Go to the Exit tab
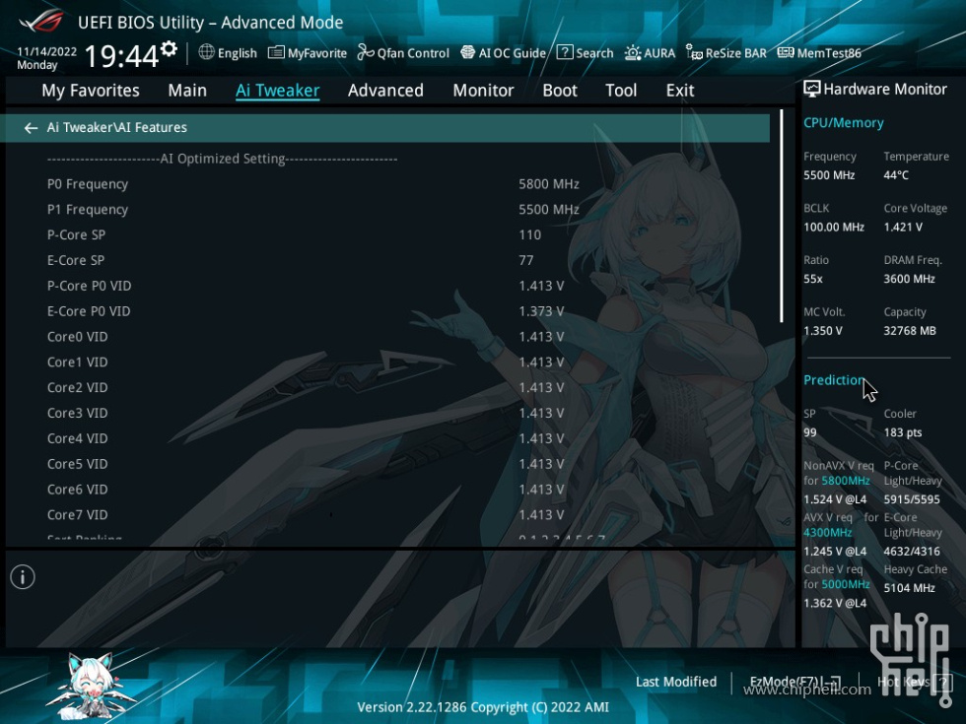 coord(680,91)
